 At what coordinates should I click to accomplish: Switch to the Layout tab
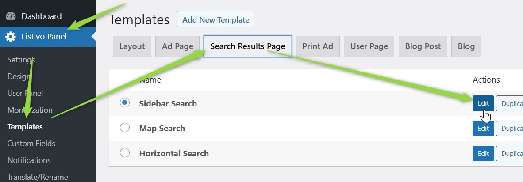(132, 46)
